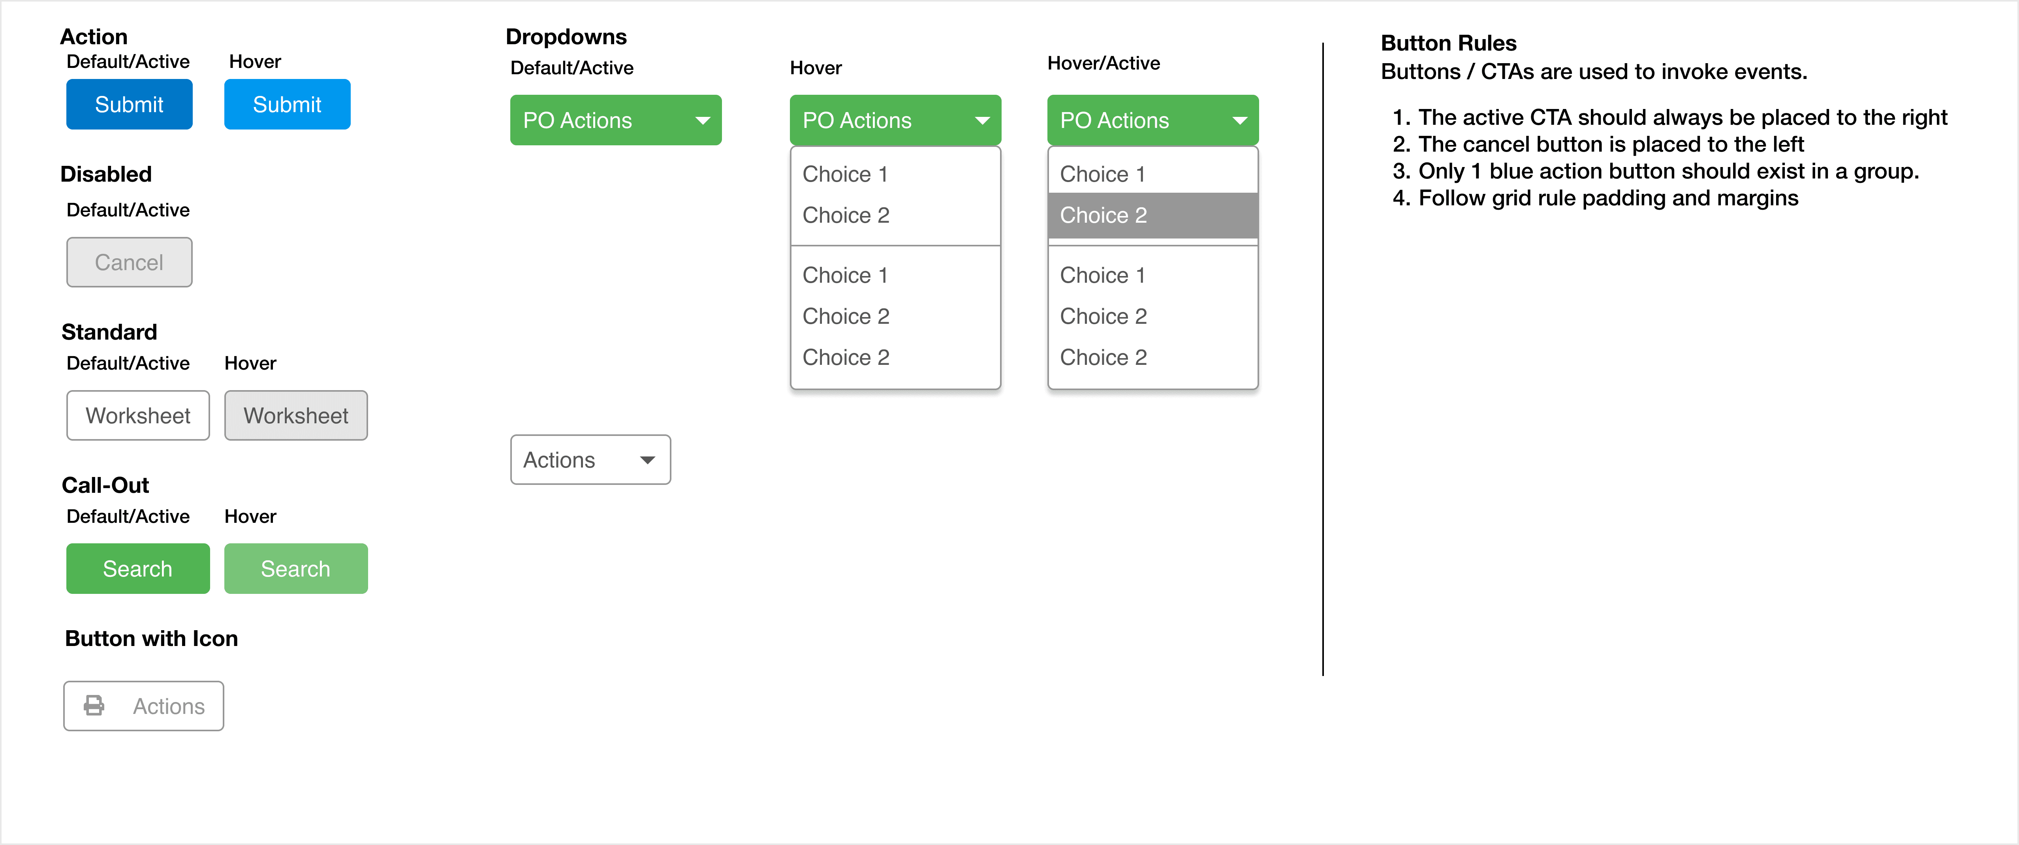Open the default green PO Actions dropdown
The image size is (2019, 845).
pyautogui.click(x=615, y=120)
